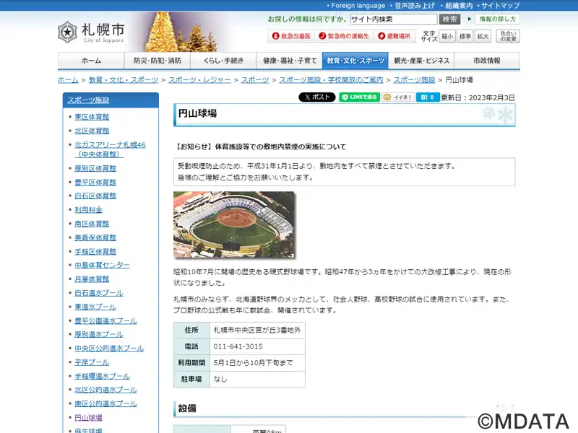Open 救急当番医 emergency doctor link
This screenshot has width=578, height=433.
[291, 36]
